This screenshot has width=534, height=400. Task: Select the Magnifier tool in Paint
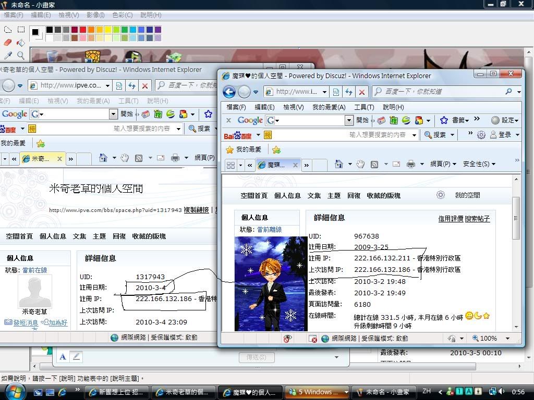[x=21, y=55]
